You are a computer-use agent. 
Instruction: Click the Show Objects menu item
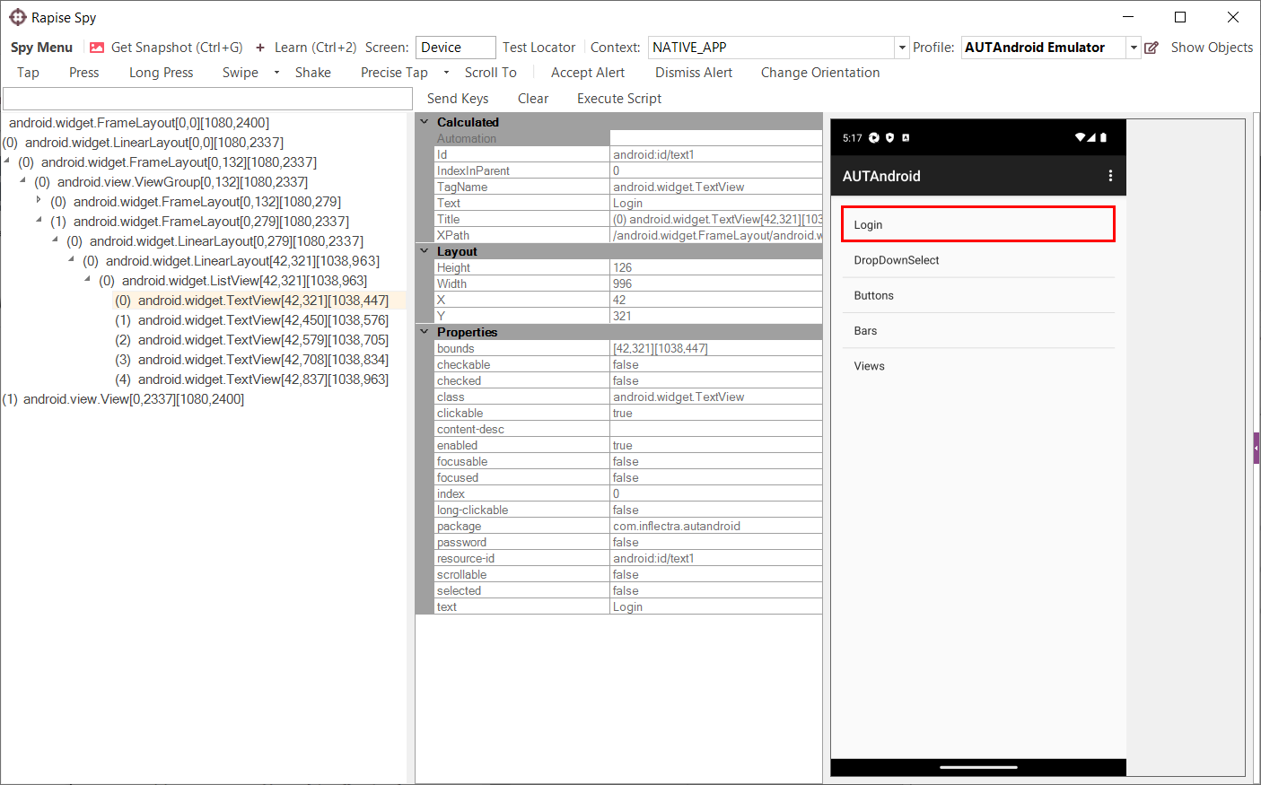pos(1211,48)
